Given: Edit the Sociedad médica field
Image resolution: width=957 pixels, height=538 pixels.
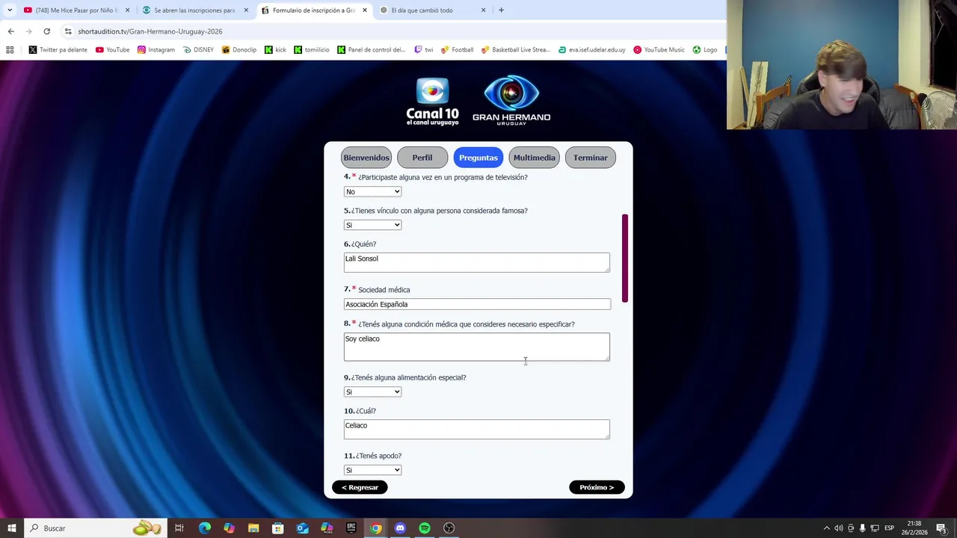Looking at the screenshot, I should tap(477, 304).
